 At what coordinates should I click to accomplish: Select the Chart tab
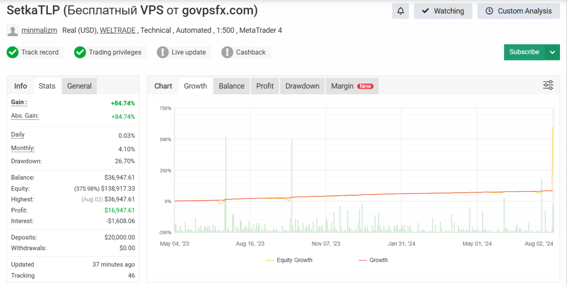point(163,86)
